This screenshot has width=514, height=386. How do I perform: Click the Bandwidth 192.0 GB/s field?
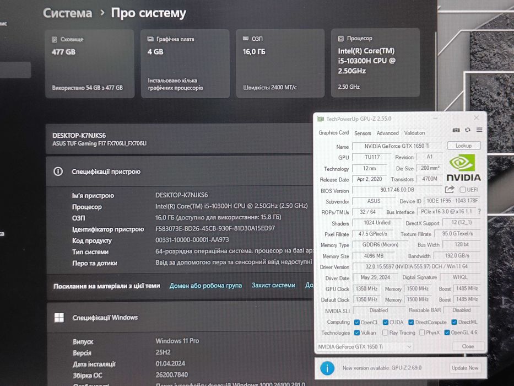click(457, 255)
